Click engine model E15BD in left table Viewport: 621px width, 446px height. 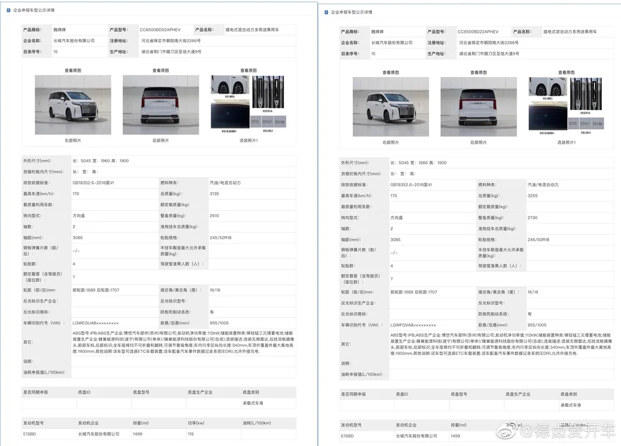(x=30, y=434)
